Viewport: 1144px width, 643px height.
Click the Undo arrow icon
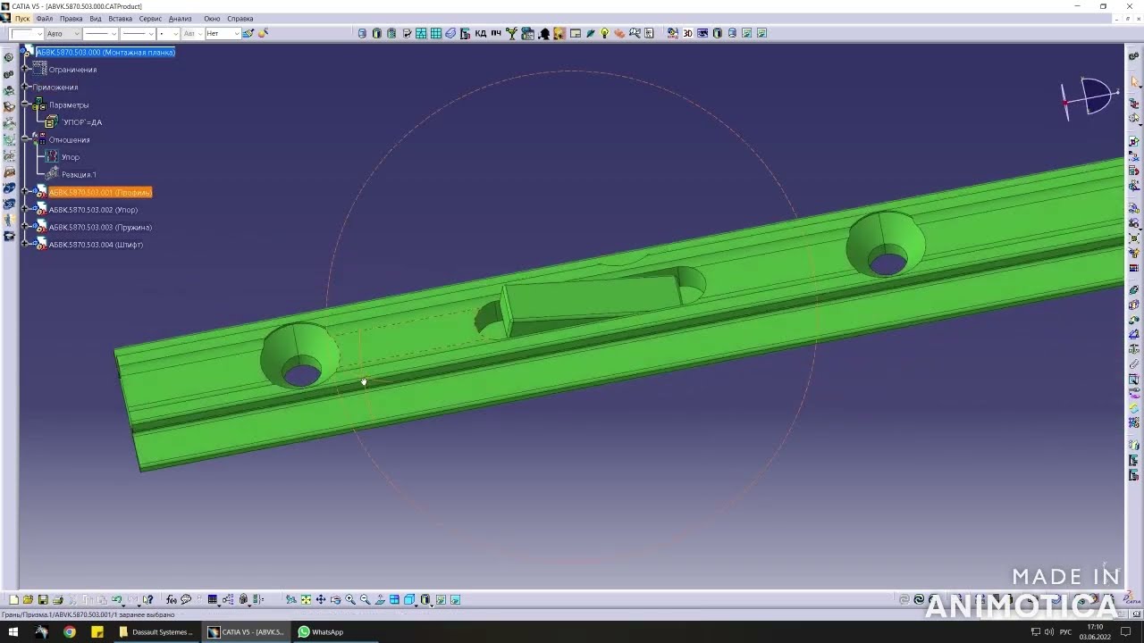(117, 599)
